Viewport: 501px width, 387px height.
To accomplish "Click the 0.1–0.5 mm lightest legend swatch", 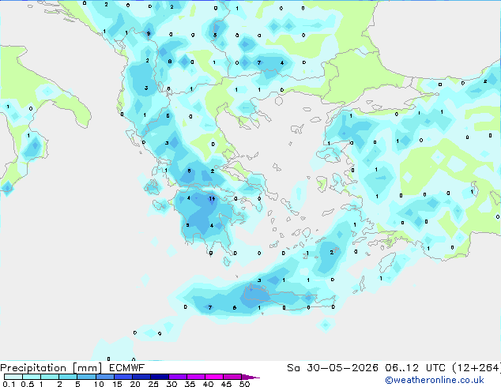I will coord(13,377).
